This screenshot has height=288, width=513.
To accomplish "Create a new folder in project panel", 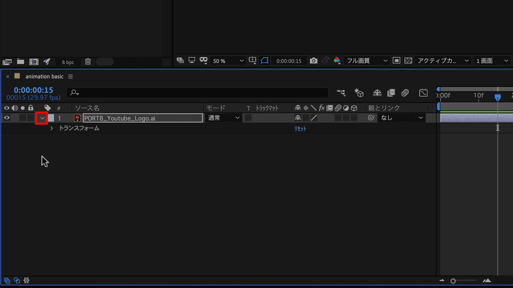I will 20,61.
